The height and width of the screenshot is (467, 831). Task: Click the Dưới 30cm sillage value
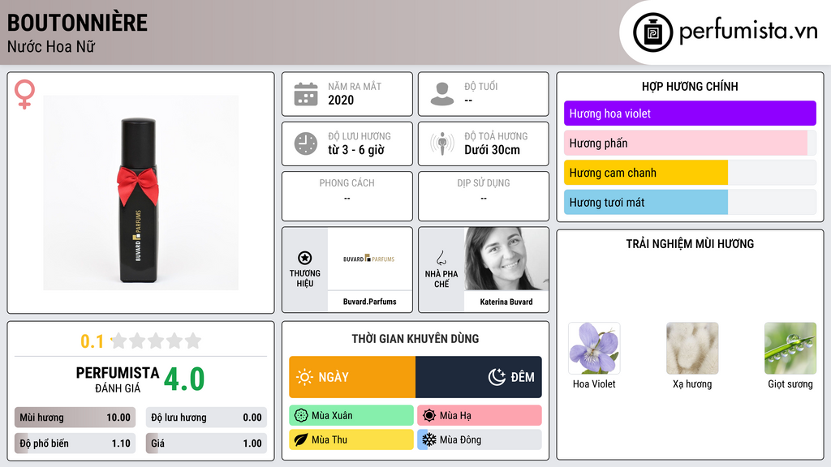point(492,150)
